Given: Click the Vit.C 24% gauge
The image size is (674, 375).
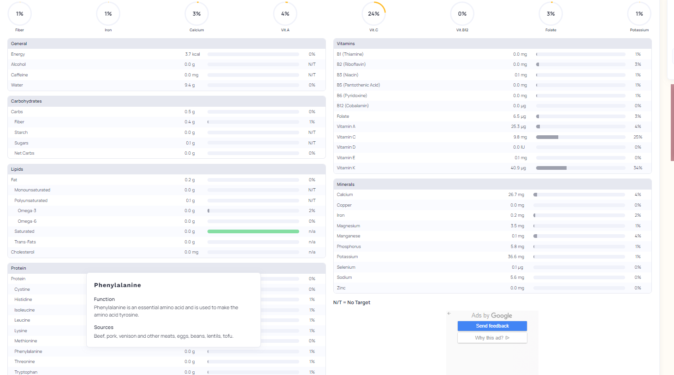Looking at the screenshot, I should [374, 14].
